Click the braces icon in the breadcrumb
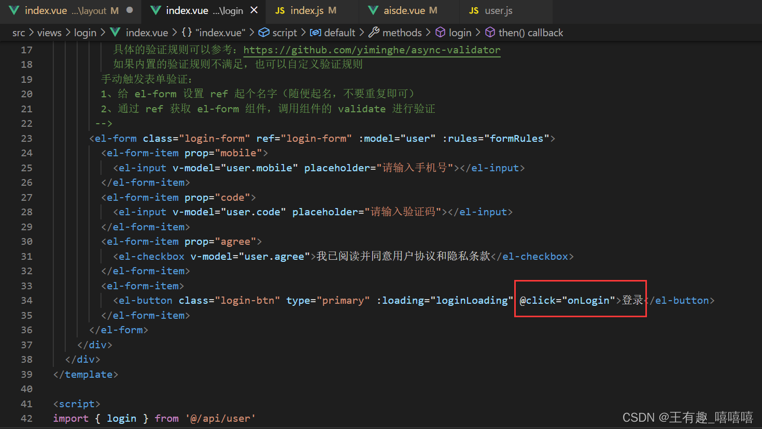Viewport: 762px width, 429px height. (x=187, y=33)
